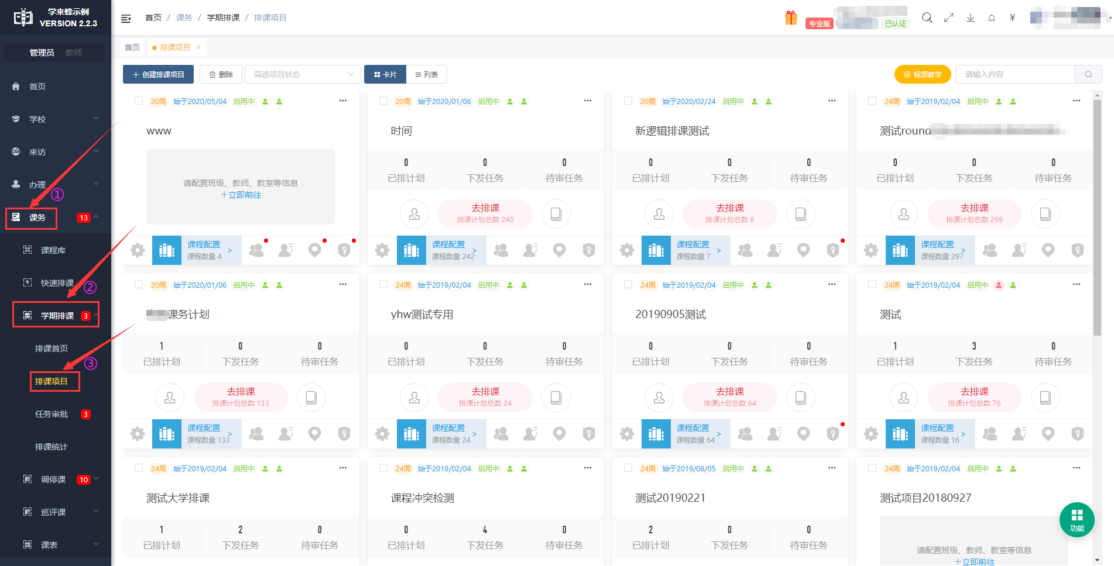
Task: Open the 筛选项目状态 filter dropdown
Action: (303, 74)
